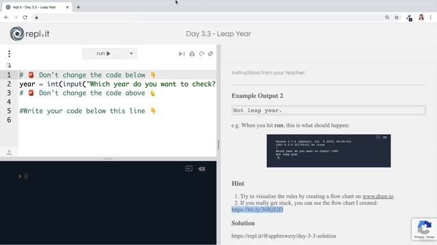
Task: Click the example console output thumbnail
Action: tap(328, 151)
